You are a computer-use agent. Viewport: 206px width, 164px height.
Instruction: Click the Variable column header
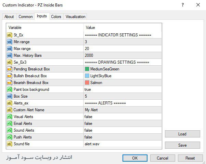(x=45, y=28)
